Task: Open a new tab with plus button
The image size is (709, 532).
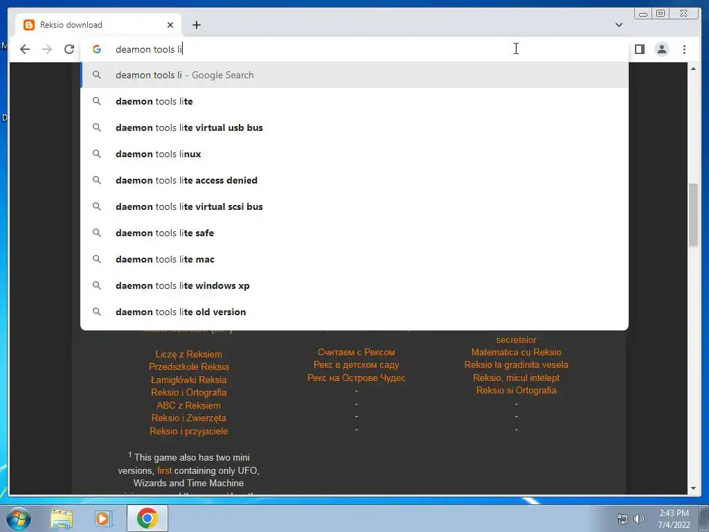Action: (196, 25)
